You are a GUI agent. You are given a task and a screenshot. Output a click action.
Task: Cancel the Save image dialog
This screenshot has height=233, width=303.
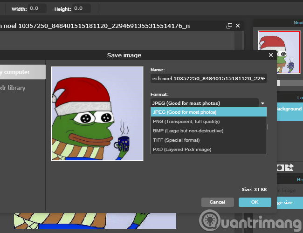[217, 202]
